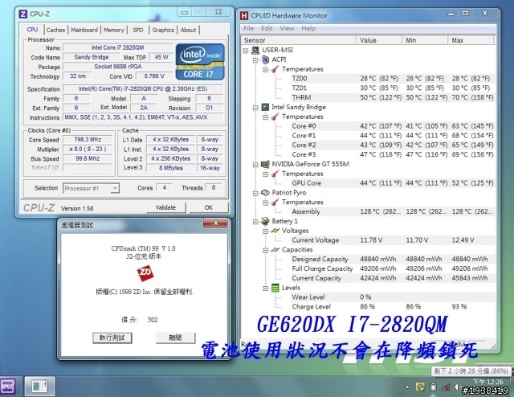This screenshot has height=397, width=514.
Task: Open the Help menu in Hardware Monitor
Action: (308, 28)
